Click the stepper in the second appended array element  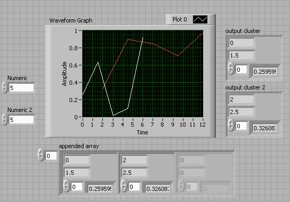pos(124,186)
